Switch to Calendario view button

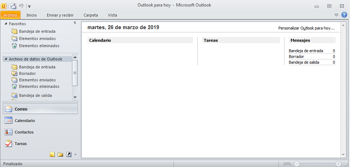point(40,121)
